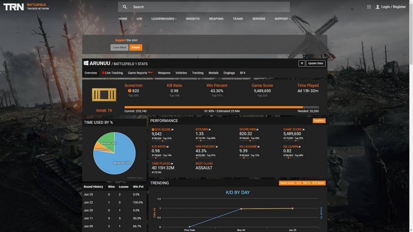Click the Jun 11 round history row

114,218
